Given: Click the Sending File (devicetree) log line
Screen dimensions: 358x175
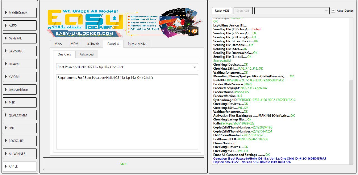Looking at the screenshot, I should [x=235, y=41].
